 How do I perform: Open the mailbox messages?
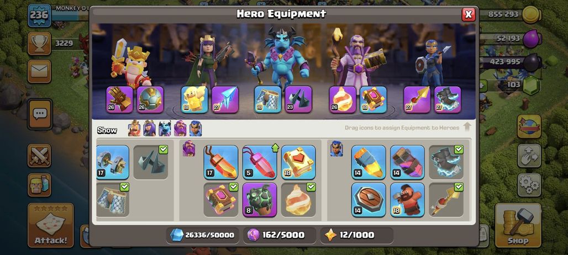pyautogui.click(x=39, y=71)
